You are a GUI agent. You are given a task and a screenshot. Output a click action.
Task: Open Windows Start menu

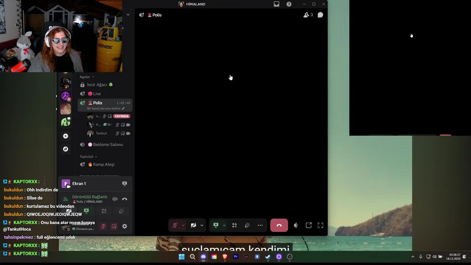(181, 257)
